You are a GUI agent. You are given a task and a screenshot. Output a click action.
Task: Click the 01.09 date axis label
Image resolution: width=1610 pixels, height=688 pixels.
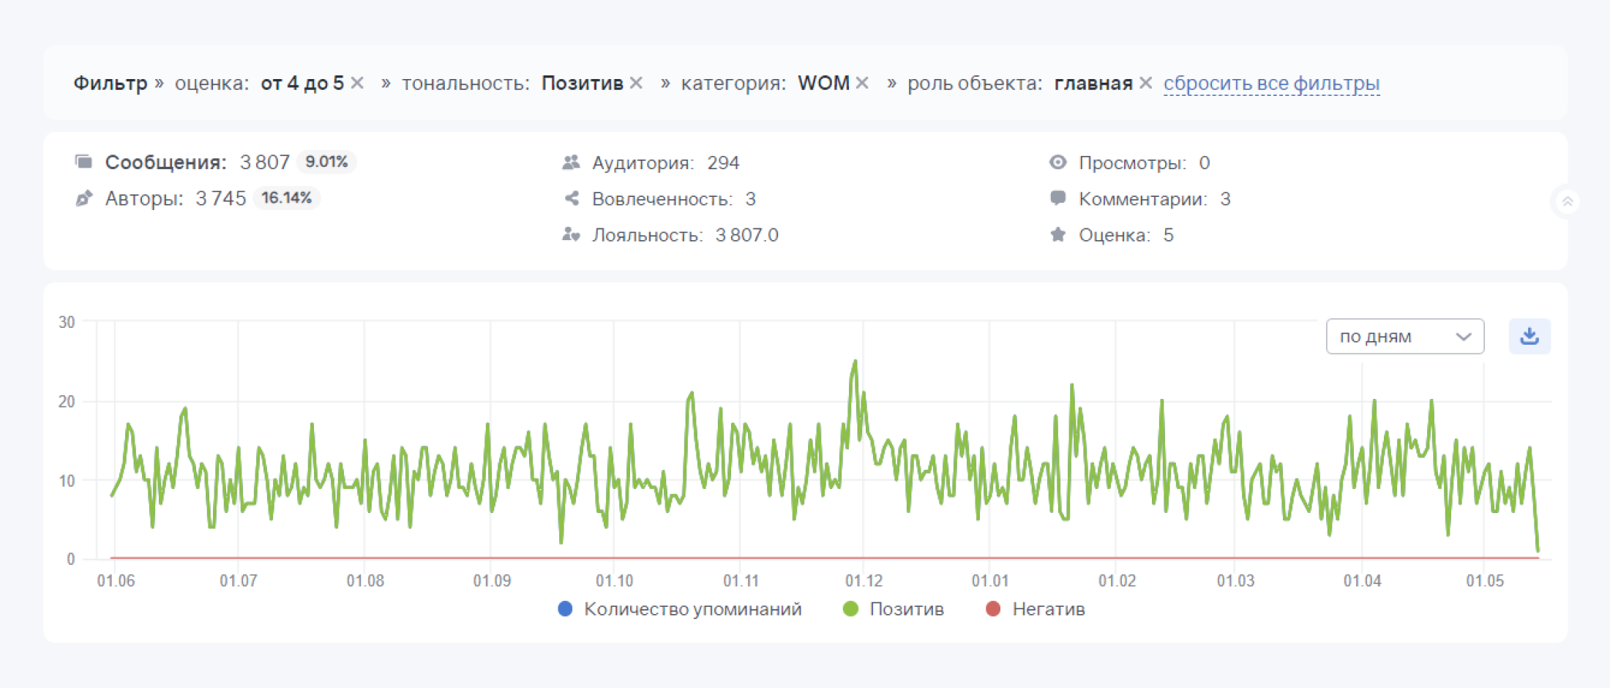(492, 581)
